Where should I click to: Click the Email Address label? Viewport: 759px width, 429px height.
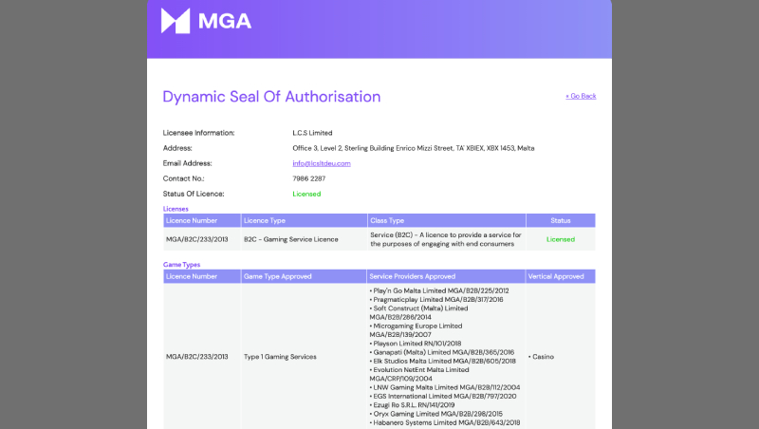click(x=187, y=163)
